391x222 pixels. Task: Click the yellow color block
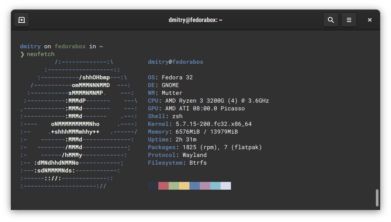[184, 186]
